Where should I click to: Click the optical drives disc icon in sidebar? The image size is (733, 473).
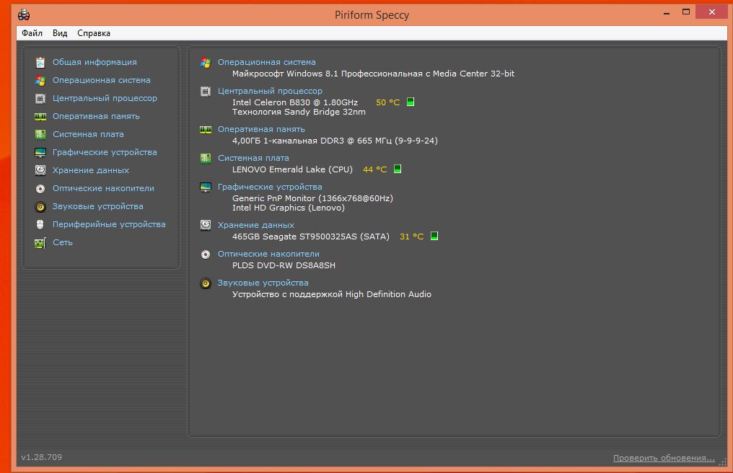pos(40,188)
